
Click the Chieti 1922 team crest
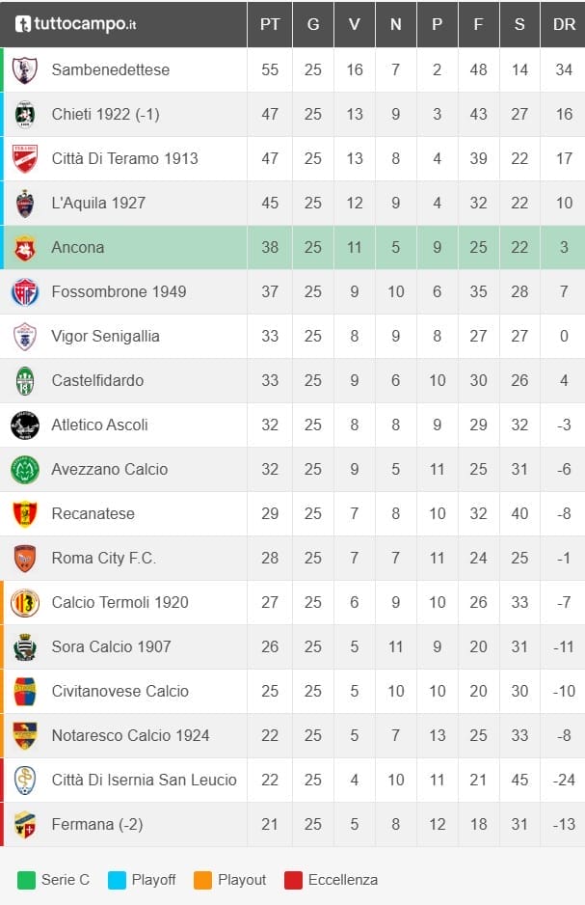(x=24, y=115)
